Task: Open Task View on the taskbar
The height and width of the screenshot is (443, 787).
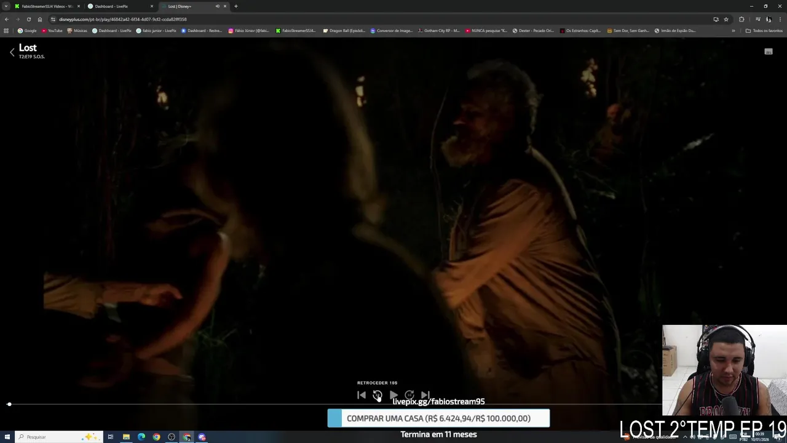Action: 111,437
